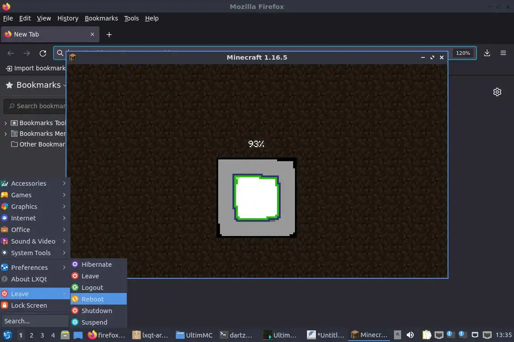Switch to Untitled editor taskbar window
Screen dimensions: 514x342
click(326, 335)
